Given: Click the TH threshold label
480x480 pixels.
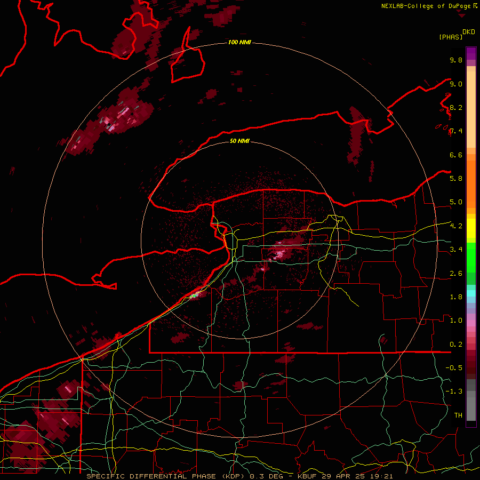Looking at the screenshot, I should [x=458, y=415].
